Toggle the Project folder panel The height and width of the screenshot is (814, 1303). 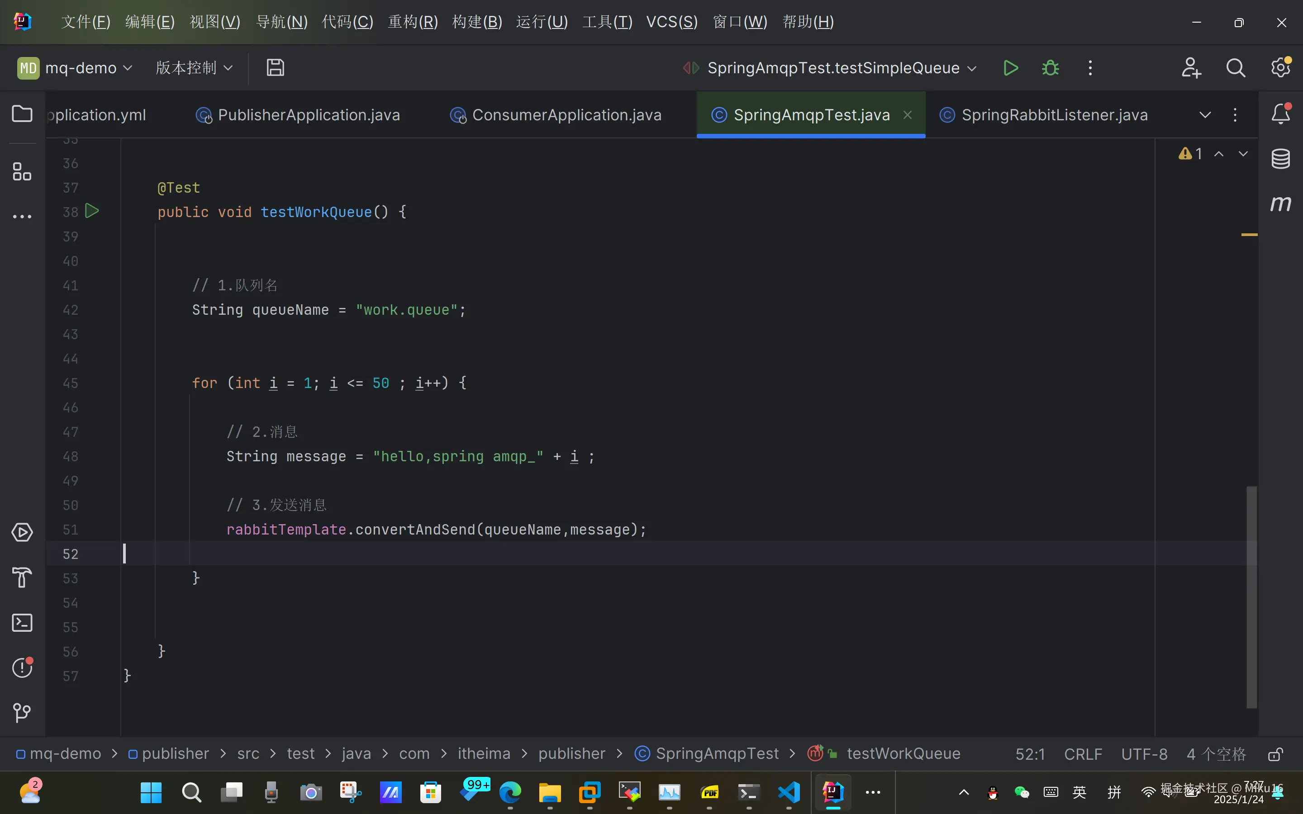click(x=22, y=114)
